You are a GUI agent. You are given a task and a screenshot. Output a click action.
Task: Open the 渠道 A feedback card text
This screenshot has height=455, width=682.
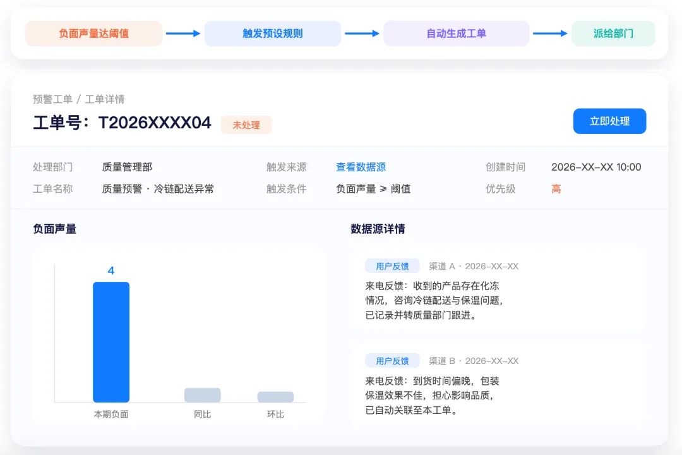434,300
